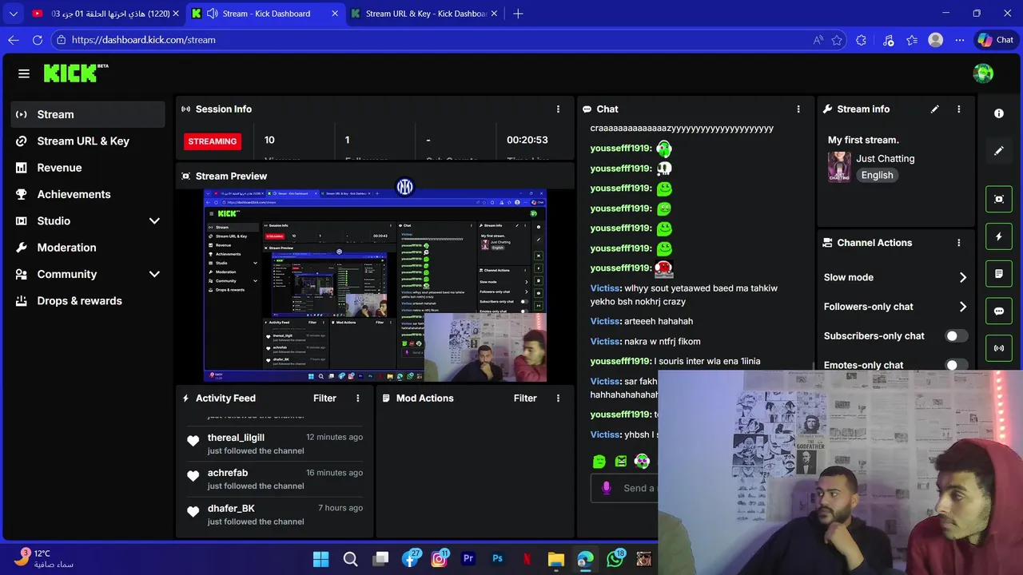Screen dimensions: 1023x575
Task: Click the browser back arrow
Action: [x=14, y=40]
